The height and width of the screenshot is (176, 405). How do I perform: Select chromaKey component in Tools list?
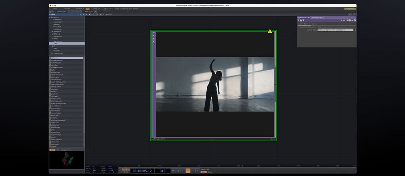[55, 77]
